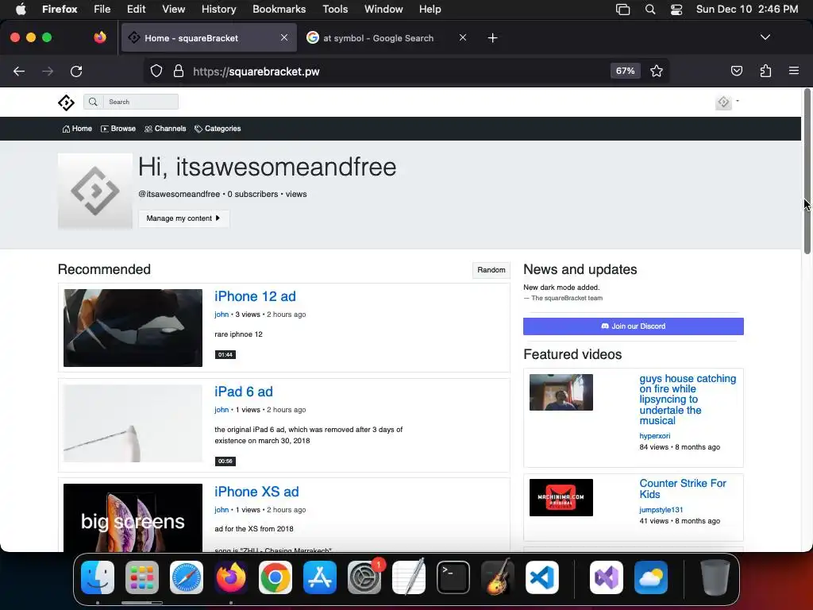Open a new tab with plus button
The image size is (813, 610).
click(x=492, y=38)
